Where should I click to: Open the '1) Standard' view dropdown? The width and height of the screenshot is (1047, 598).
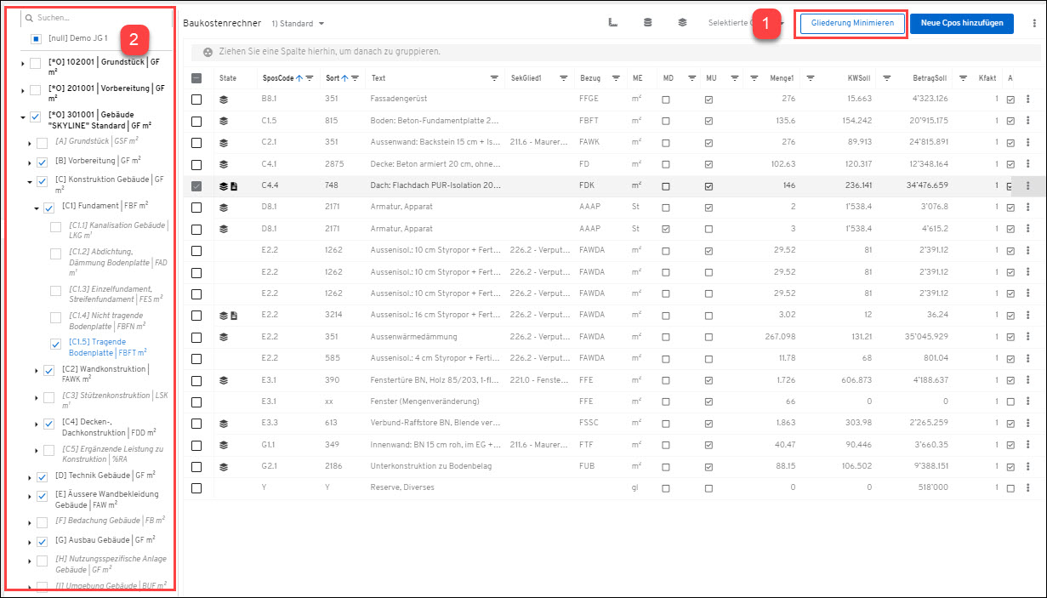tap(298, 23)
